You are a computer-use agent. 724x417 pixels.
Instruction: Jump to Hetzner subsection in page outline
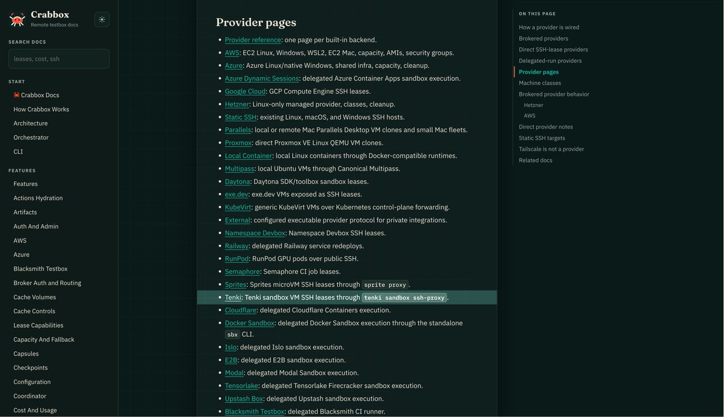[533, 105]
